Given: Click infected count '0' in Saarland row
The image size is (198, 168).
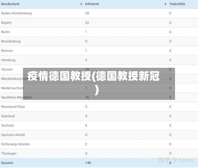Looking at the screenshot, I should pyautogui.click(x=86, y=116).
